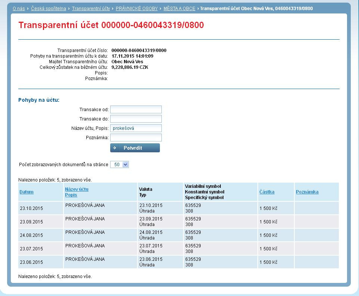
Task: Open the 'Česká spořitelna' breadcrumb link
Action: (48, 8)
